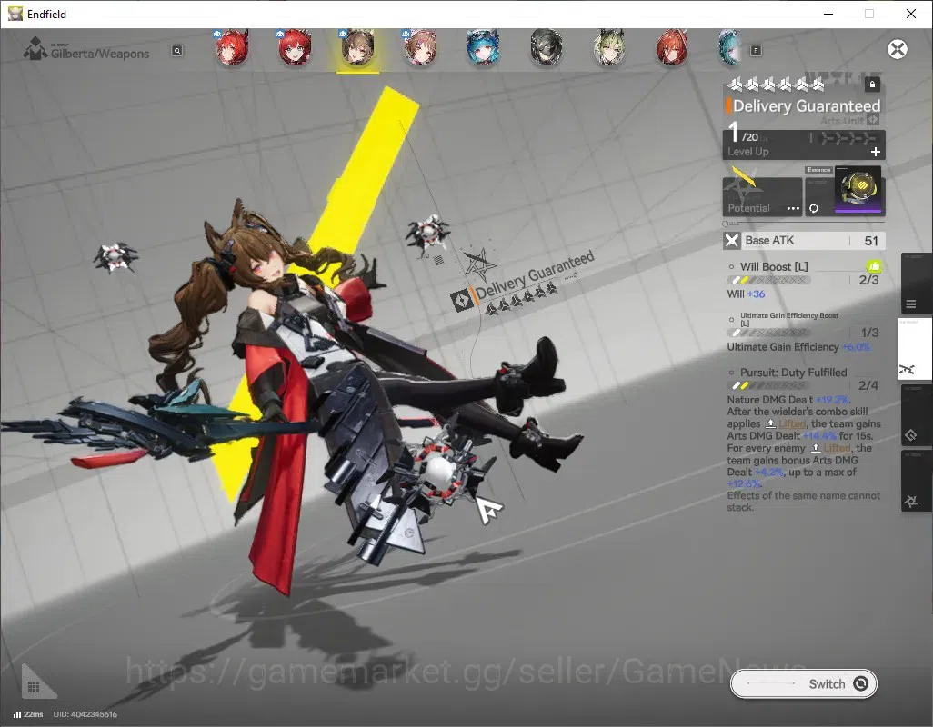Screen dimensions: 933x727
Task: Click the thumbs-up icon beside Will Boost
Action: point(874,266)
